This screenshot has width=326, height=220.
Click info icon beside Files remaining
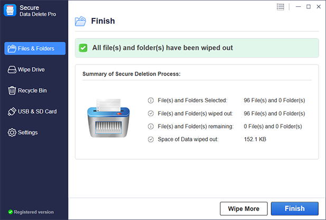pyautogui.click(x=151, y=126)
